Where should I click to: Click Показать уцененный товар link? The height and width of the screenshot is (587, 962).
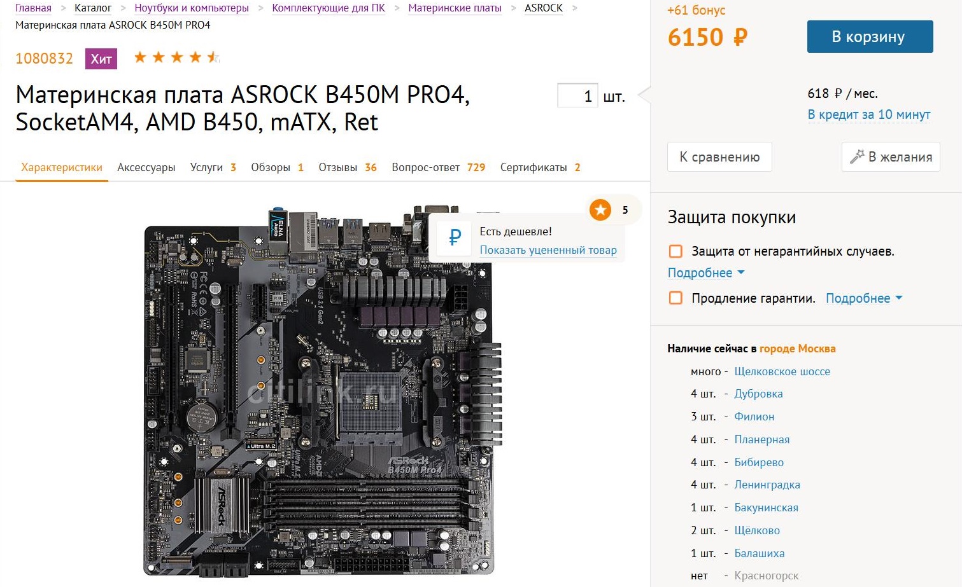548,250
